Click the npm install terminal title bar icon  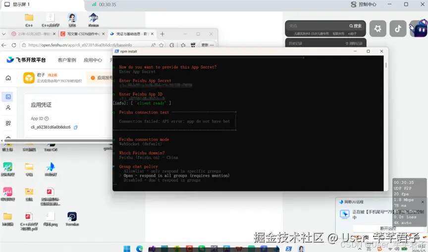[x=116, y=51]
